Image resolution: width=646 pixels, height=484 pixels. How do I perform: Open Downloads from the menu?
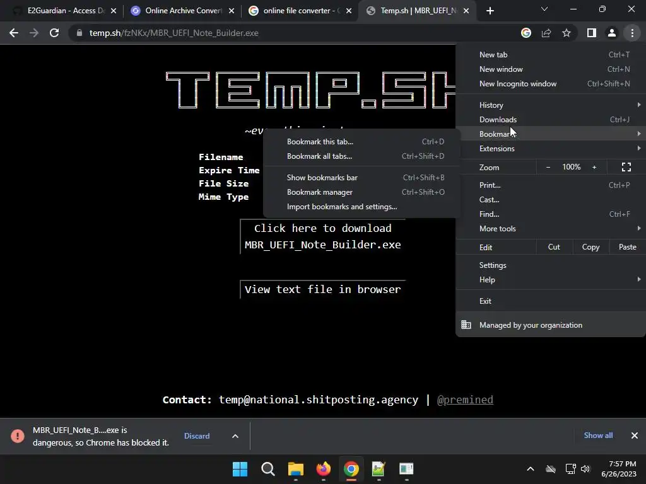(550, 119)
